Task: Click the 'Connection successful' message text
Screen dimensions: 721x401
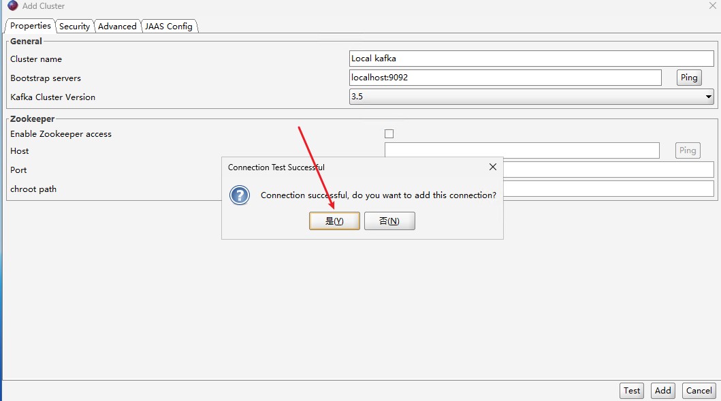Action: 379,195
